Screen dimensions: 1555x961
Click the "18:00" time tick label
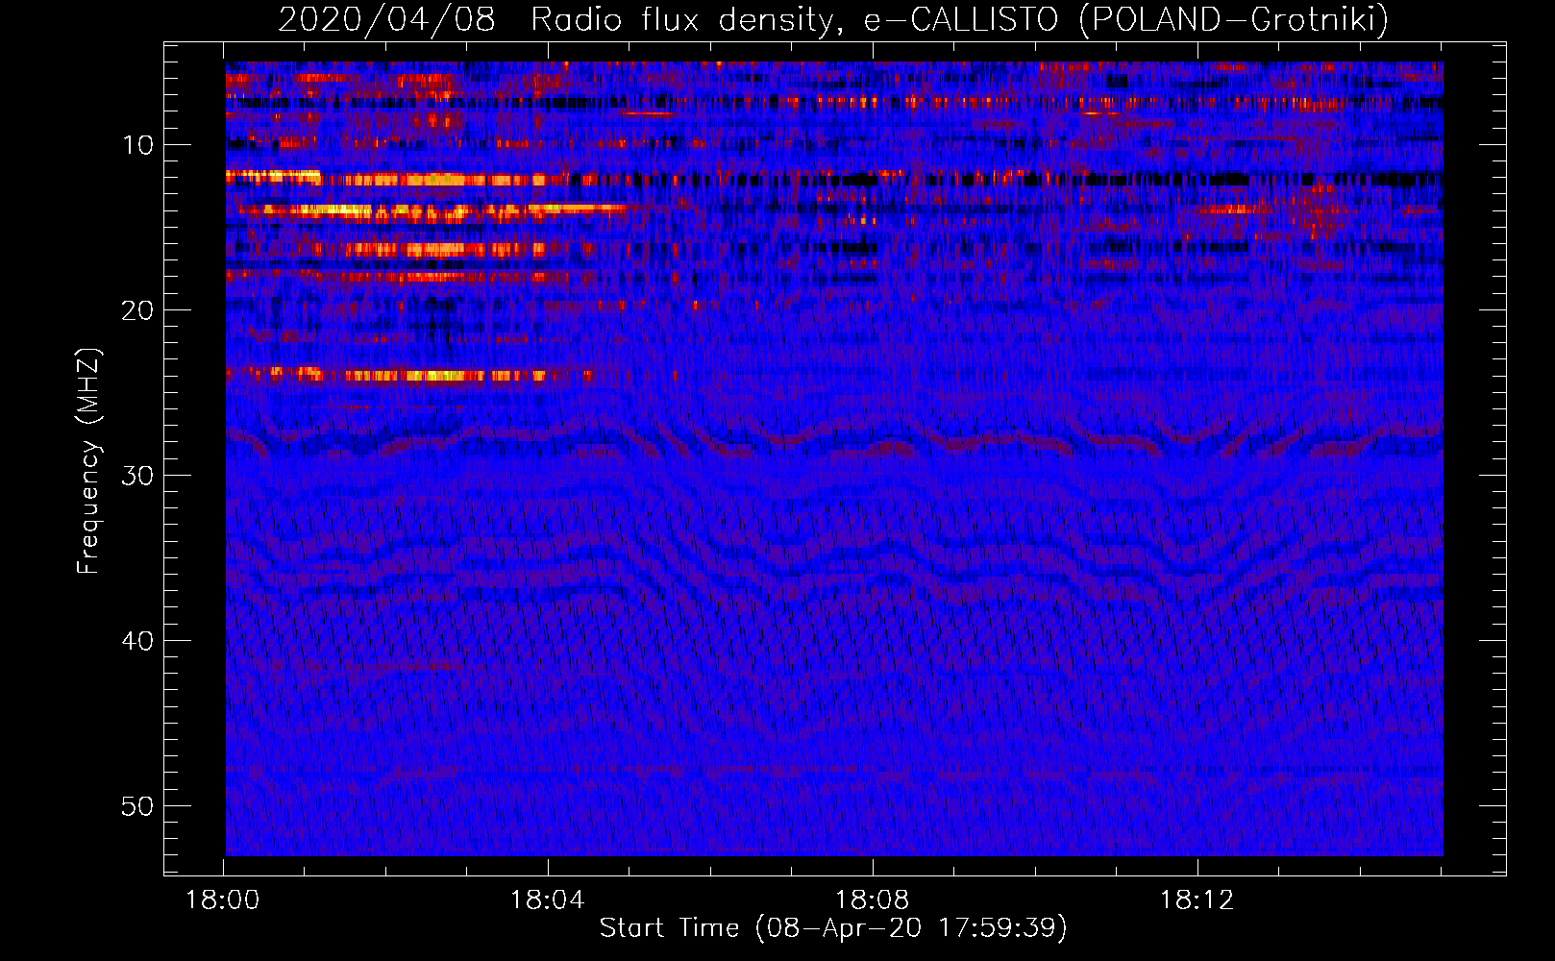pyautogui.click(x=223, y=900)
